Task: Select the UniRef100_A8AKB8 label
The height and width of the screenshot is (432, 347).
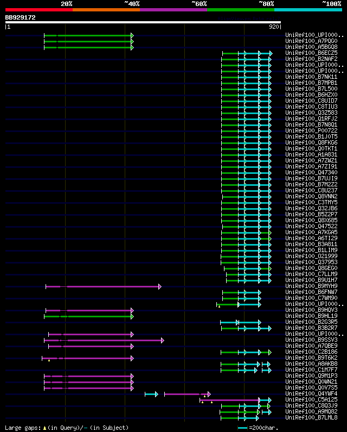Action: [311, 364]
